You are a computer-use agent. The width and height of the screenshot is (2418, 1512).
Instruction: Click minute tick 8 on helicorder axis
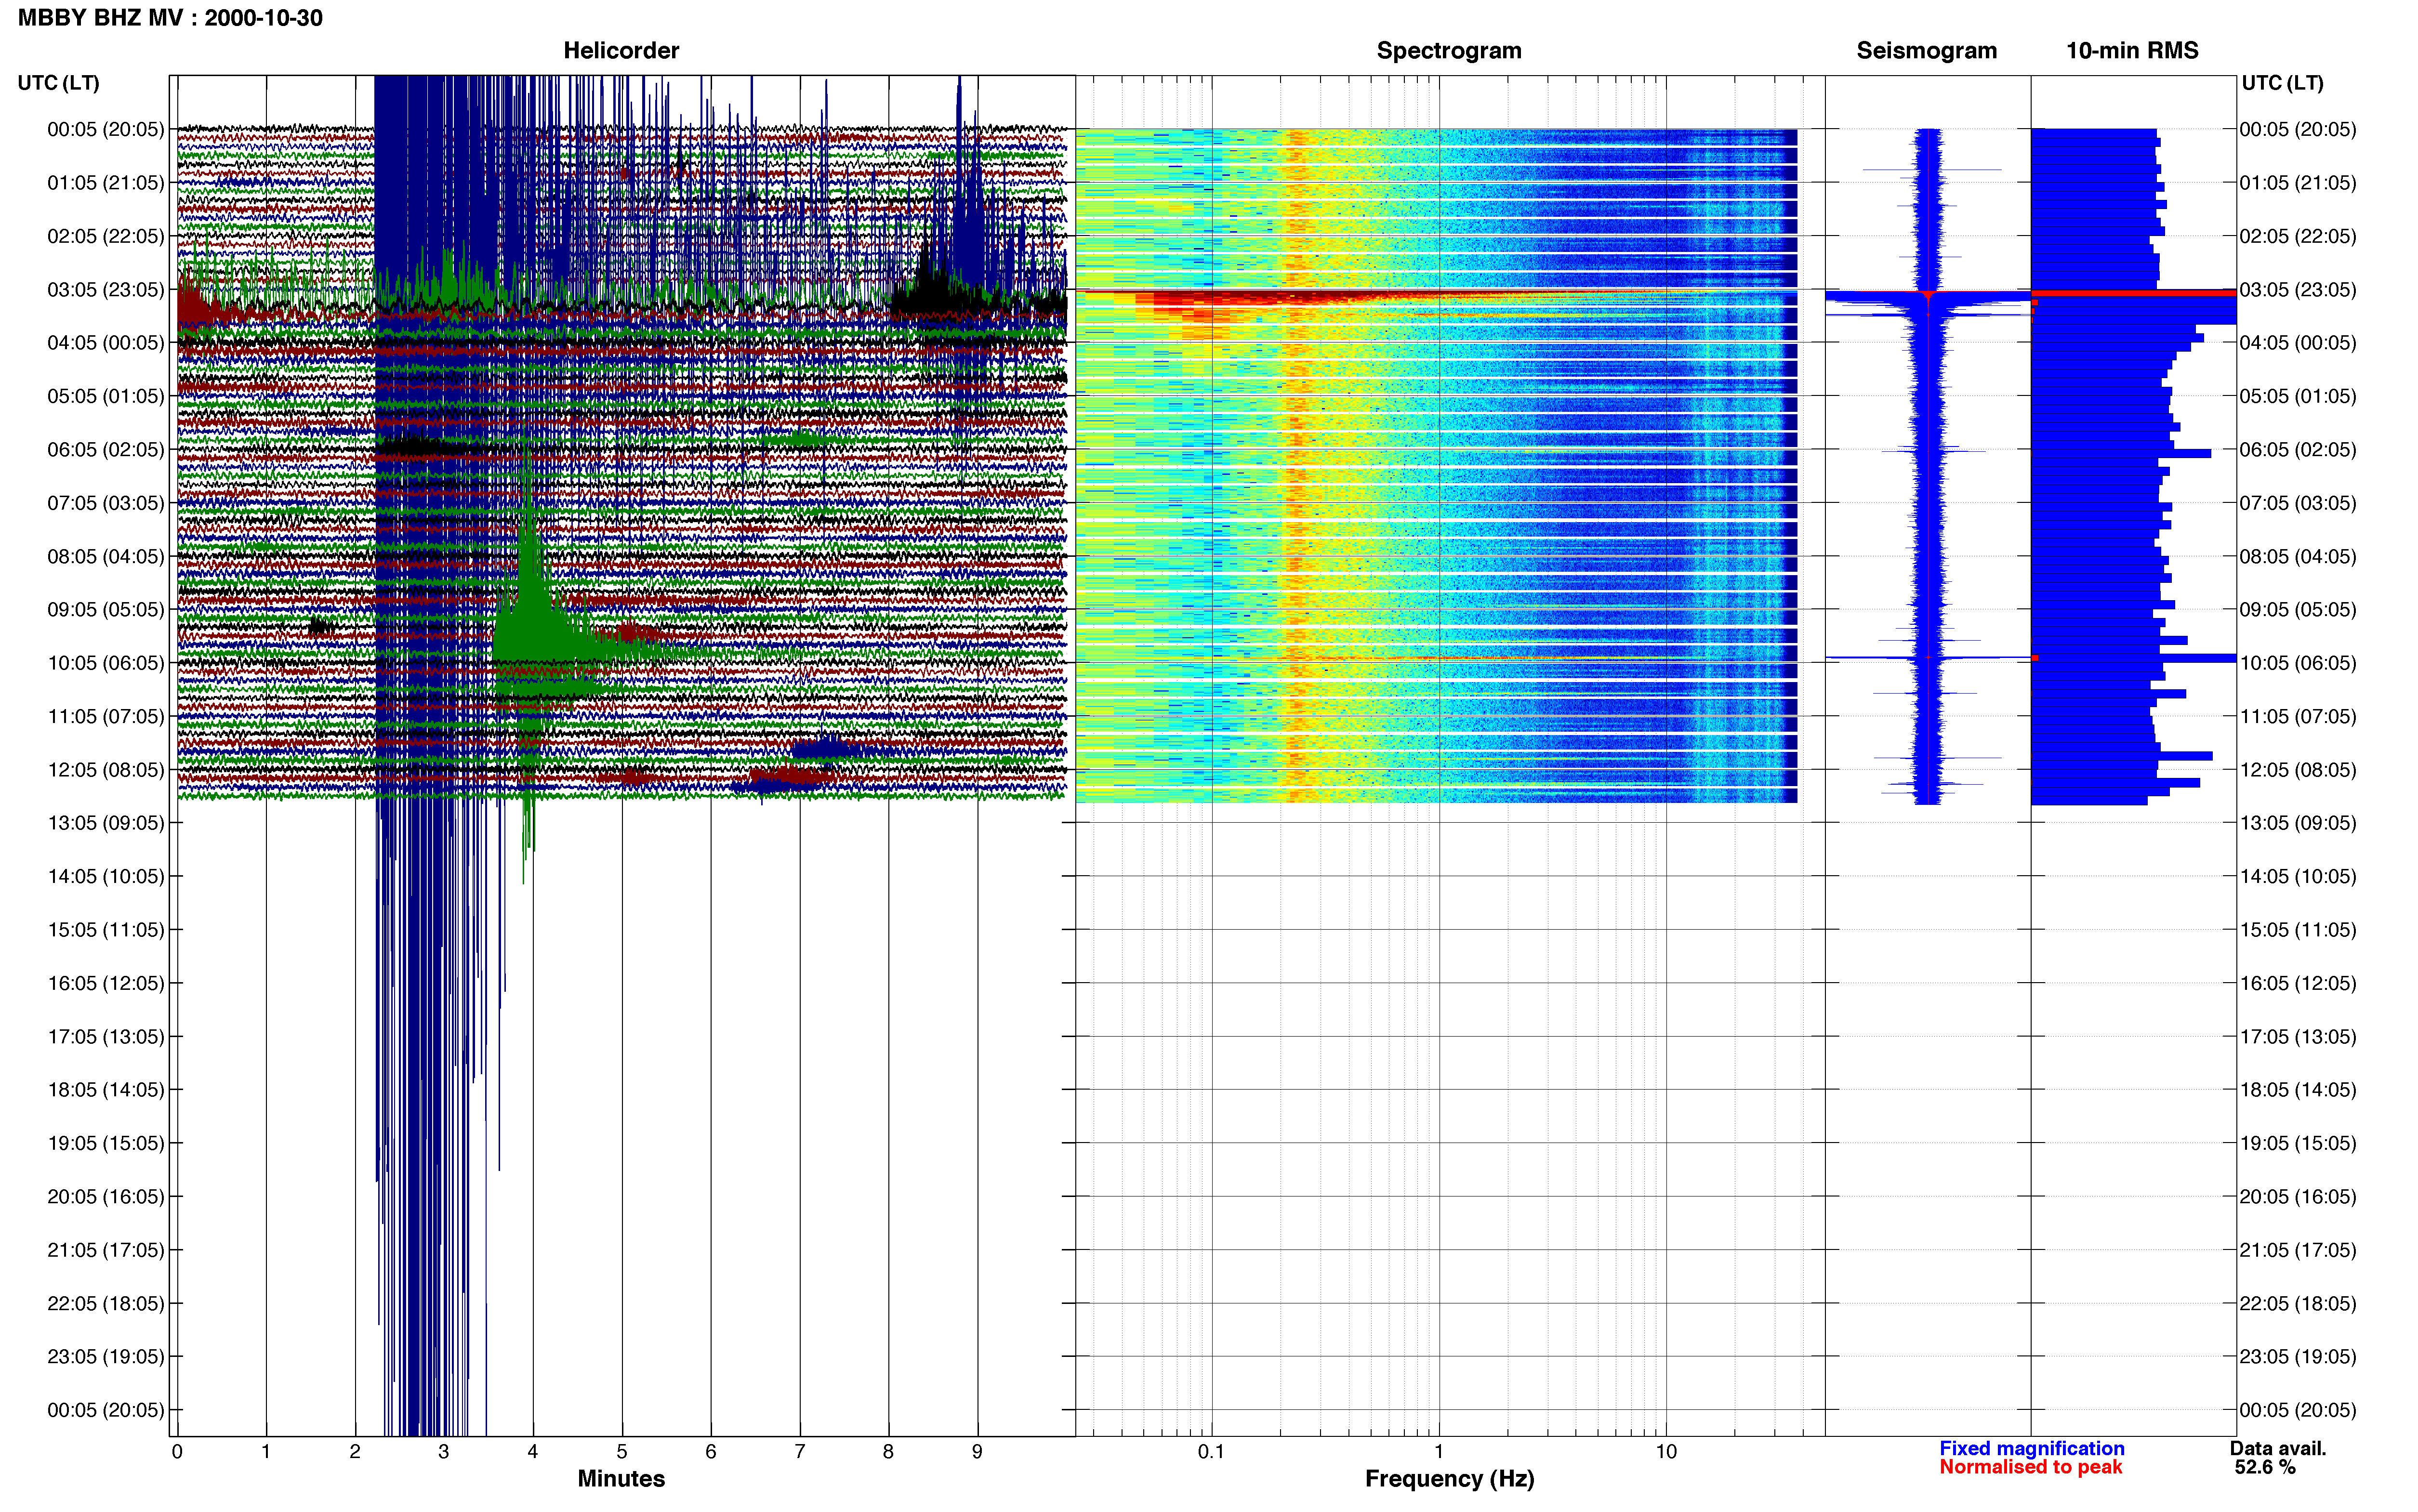click(x=888, y=1452)
